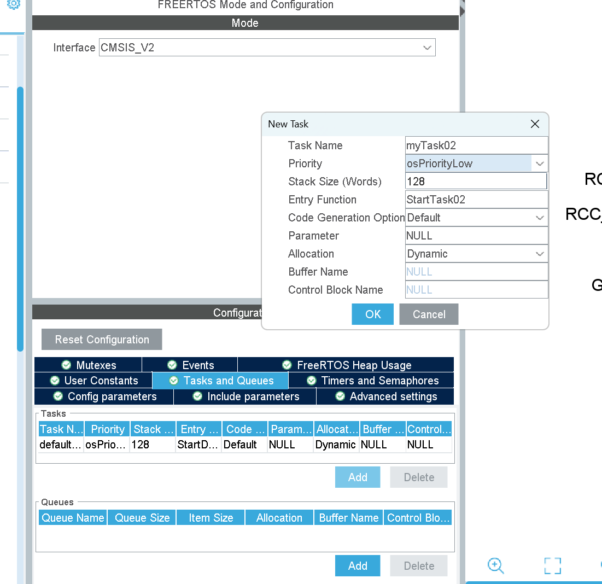
Task: Click the StartD entry function cell
Action: pos(199,445)
